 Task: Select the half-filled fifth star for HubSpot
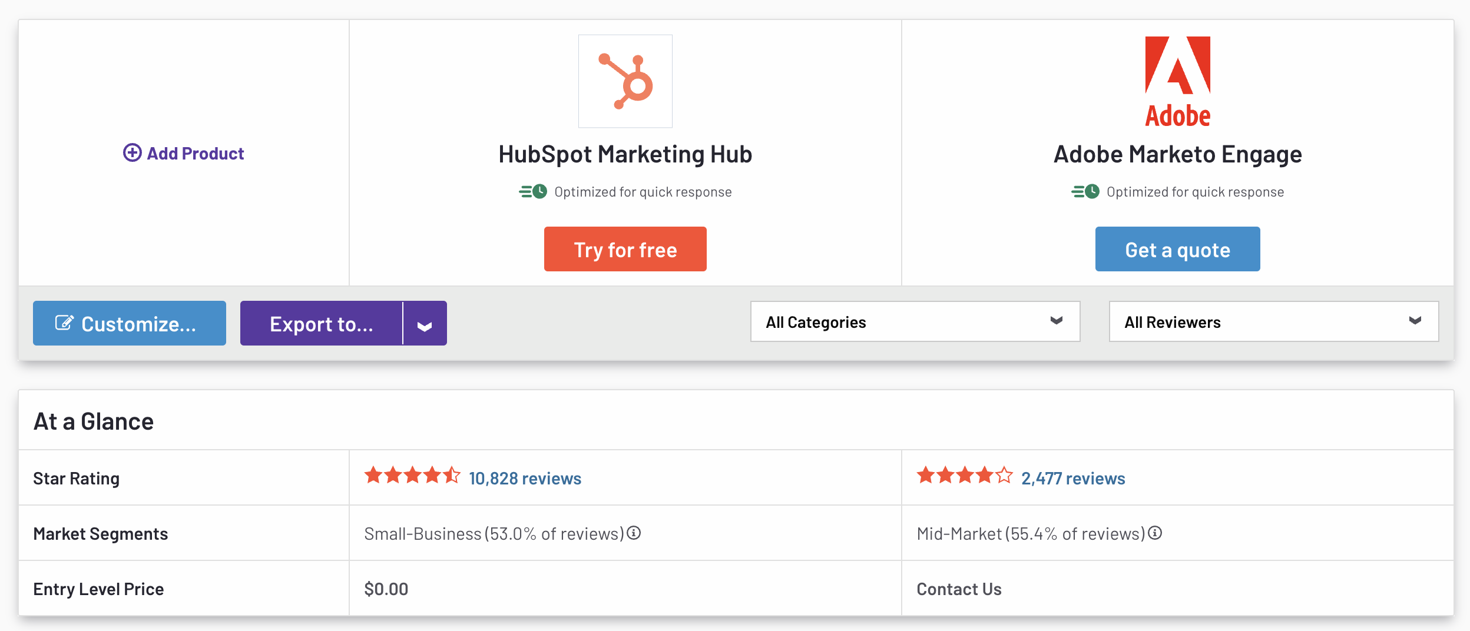click(x=452, y=476)
